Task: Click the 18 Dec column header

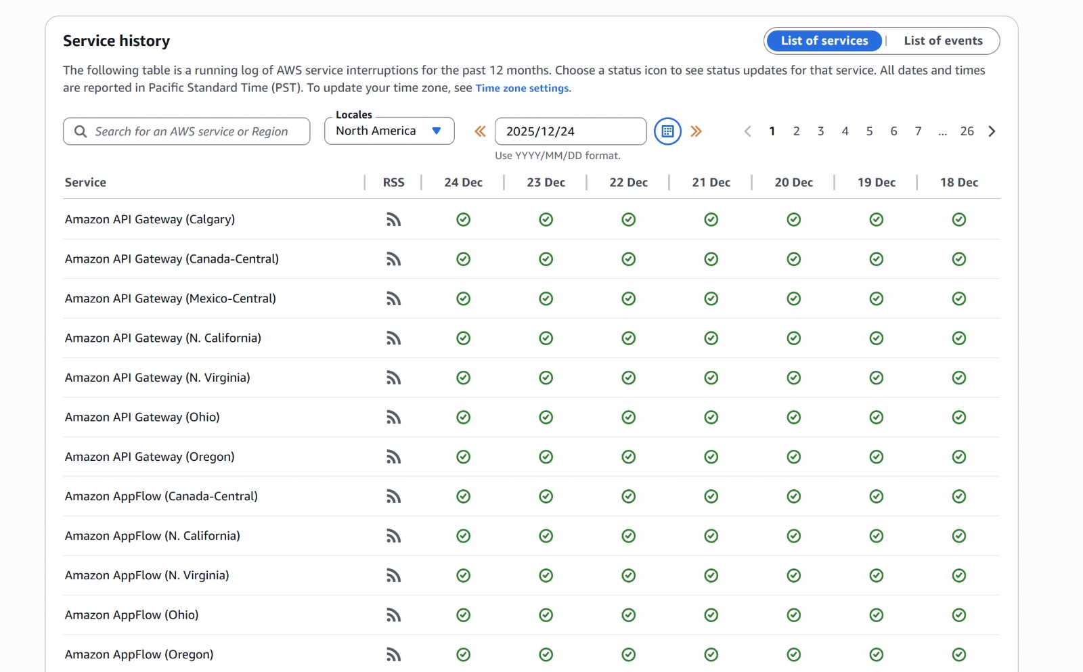Action: click(x=958, y=182)
